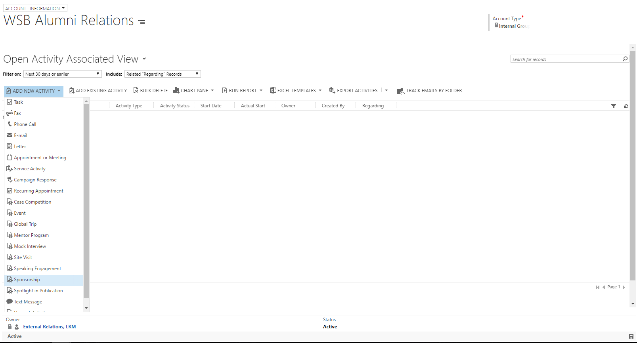This screenshot has height=343, width=637.
Task: Expand the Export Activities split arrow
Action: tap(386, 91)
